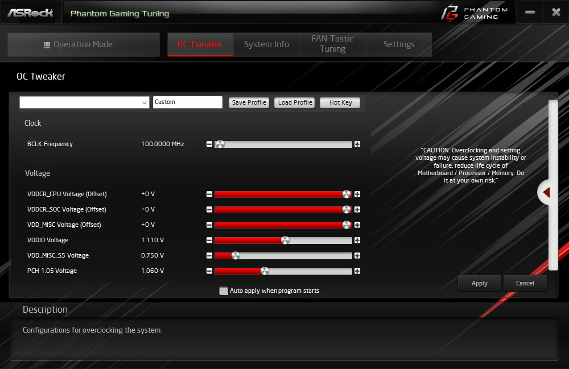
Task: Increase VDD_MISC Voltage offset with plus
Action: (x=357, y=225)
